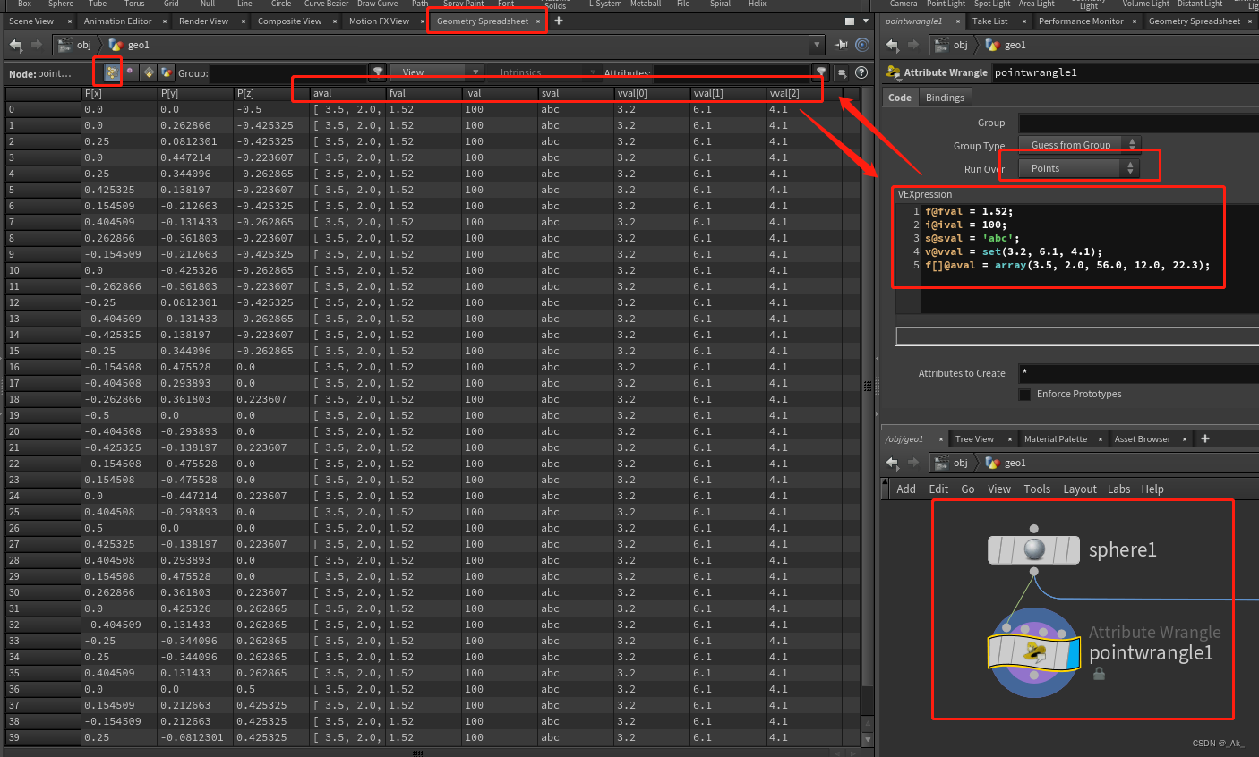Select the Sphere tool on the shelf

click(60, 4)
